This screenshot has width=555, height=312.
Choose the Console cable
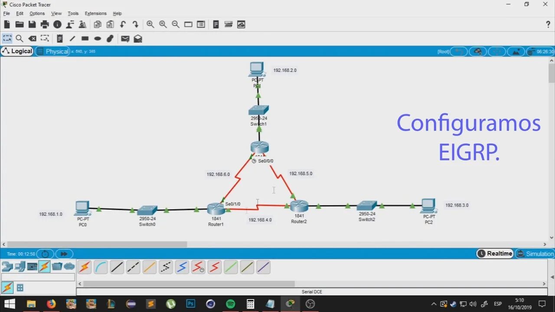coord(101,267)
